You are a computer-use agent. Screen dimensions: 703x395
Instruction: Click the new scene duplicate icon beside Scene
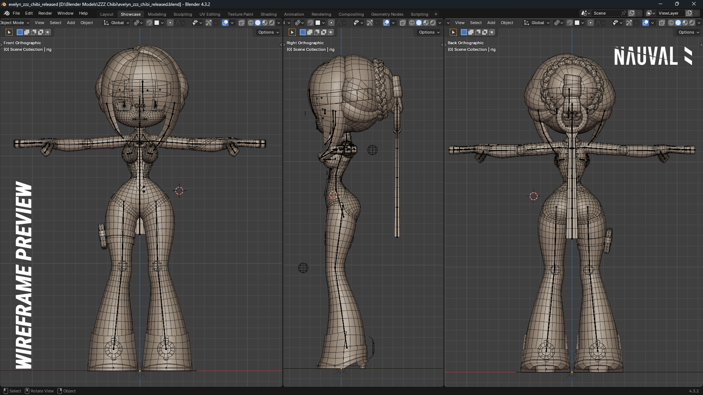point(632,13)
